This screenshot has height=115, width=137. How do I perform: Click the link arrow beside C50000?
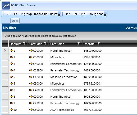point(31,109)
